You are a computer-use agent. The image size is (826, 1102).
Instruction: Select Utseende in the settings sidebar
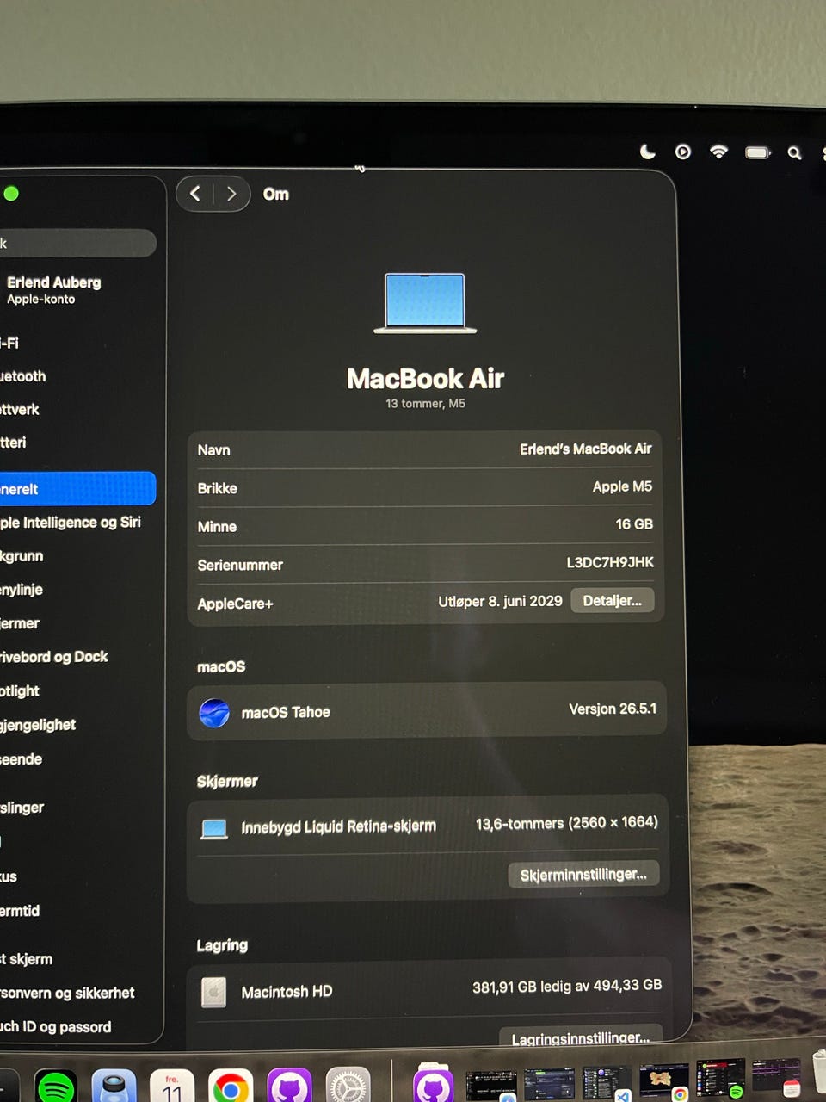tap(22, 759)
